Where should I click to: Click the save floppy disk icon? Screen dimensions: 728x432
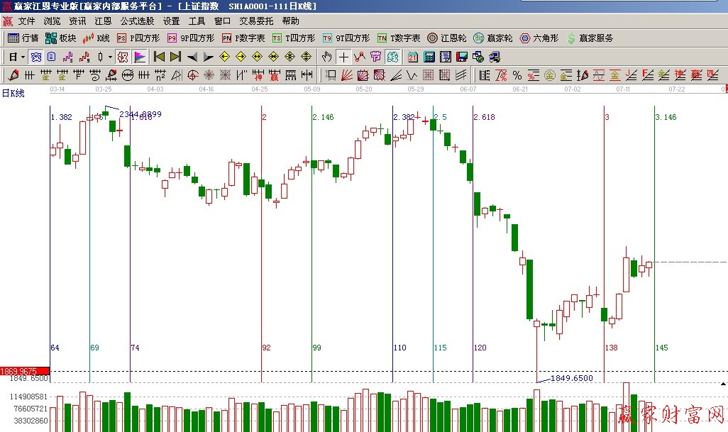coord(462,57)
